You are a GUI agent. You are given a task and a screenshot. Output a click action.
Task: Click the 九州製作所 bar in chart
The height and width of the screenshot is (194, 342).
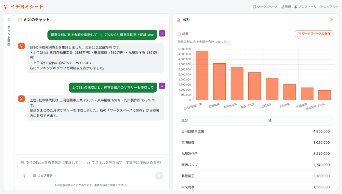(x=237, y=84)
